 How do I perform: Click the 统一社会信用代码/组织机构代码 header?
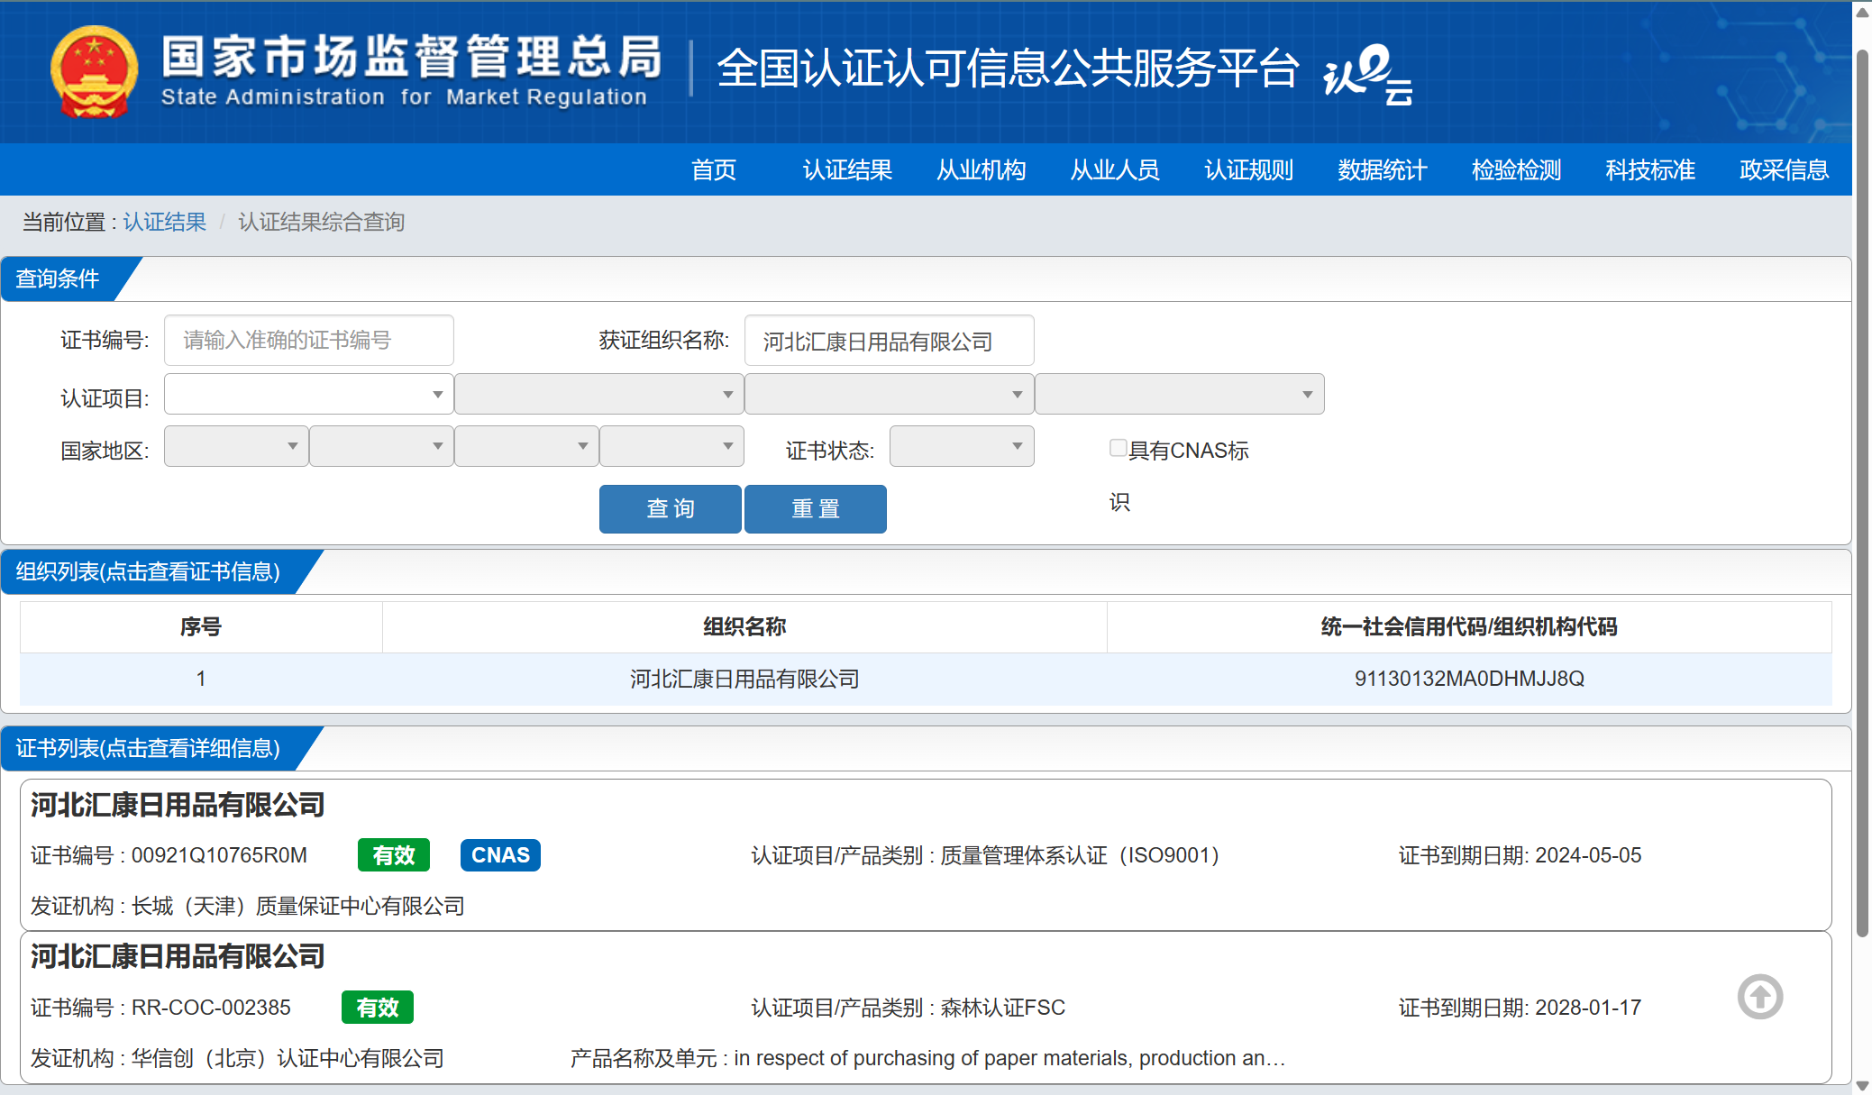click(1469, 626)
